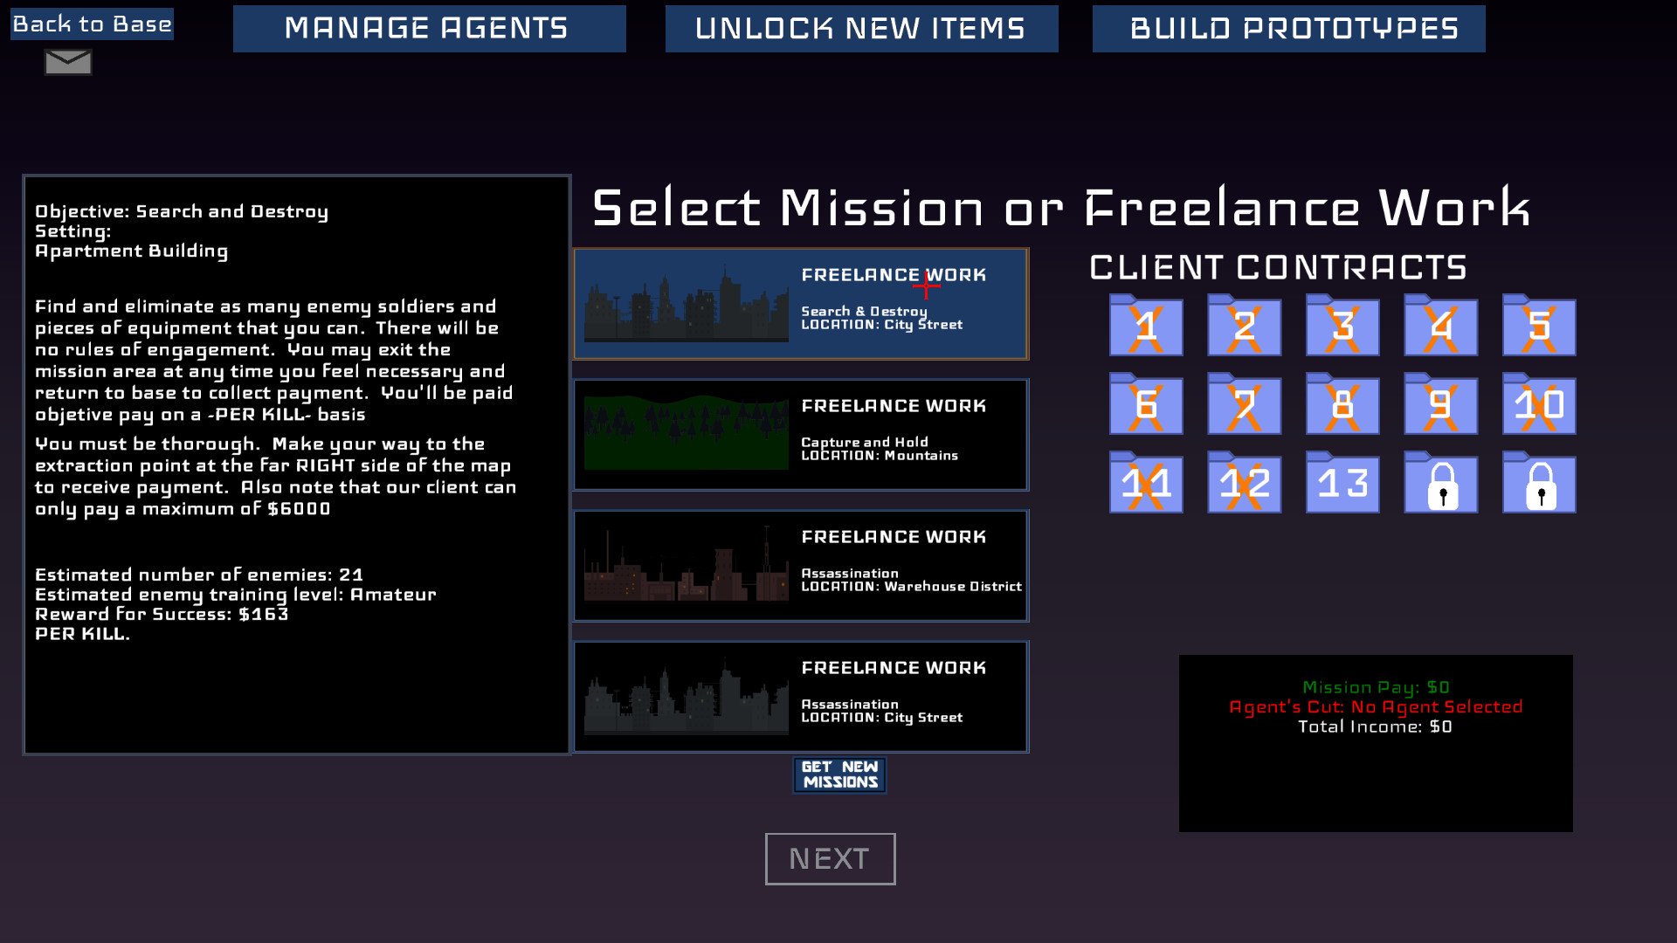Toggle locked contract slot 15
Viewport: 1677px width, 943px height.
(1539, 483)
